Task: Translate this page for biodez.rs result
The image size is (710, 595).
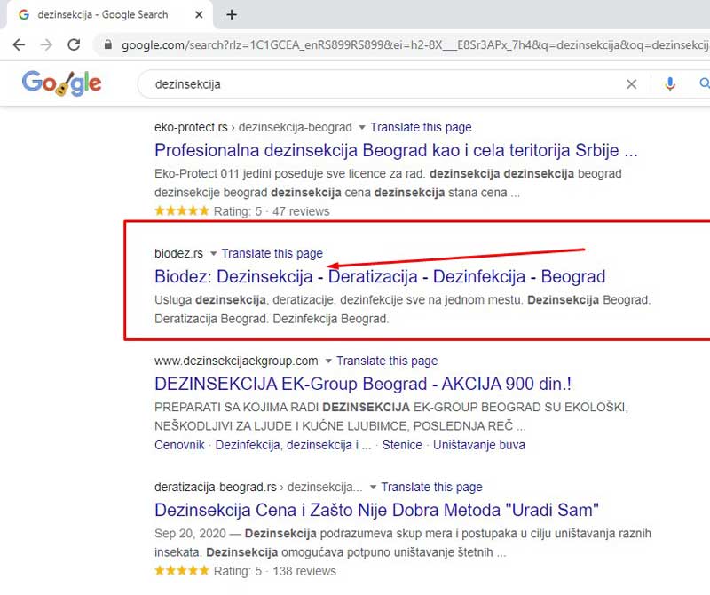Action: click(272, 253)
